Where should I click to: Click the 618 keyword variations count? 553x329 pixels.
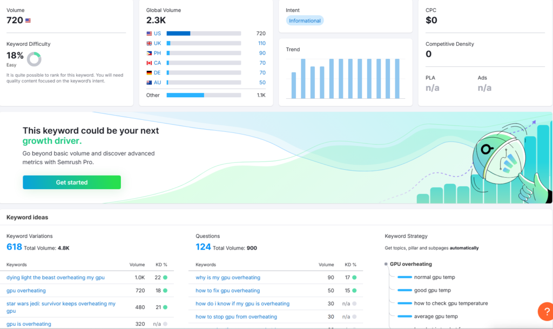click(x=14, y=247)
